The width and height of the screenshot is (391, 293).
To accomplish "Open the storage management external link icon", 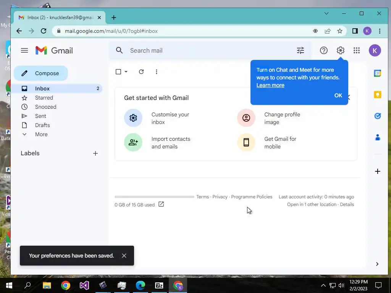I will coord(161,204).
